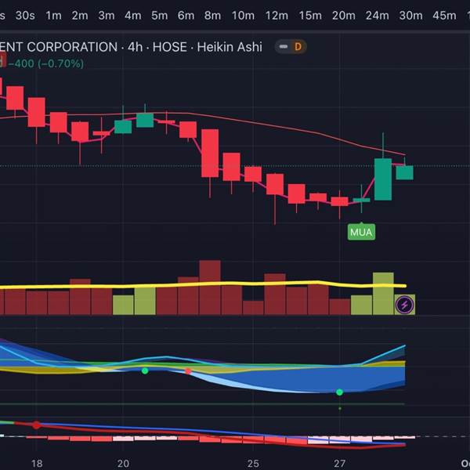The image size is (470, 470).
Task: Choose the 45m interval
Action: coord(444,16)
